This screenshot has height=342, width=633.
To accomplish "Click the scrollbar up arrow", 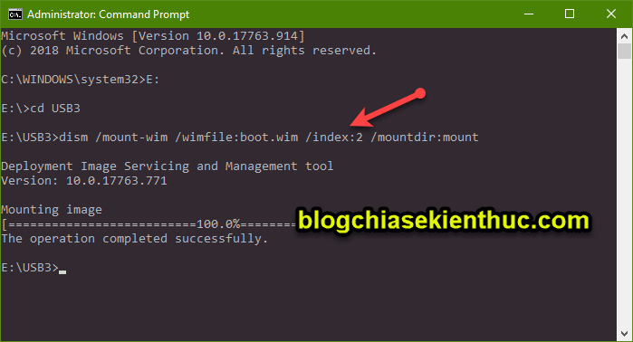I will coord(624,36).
